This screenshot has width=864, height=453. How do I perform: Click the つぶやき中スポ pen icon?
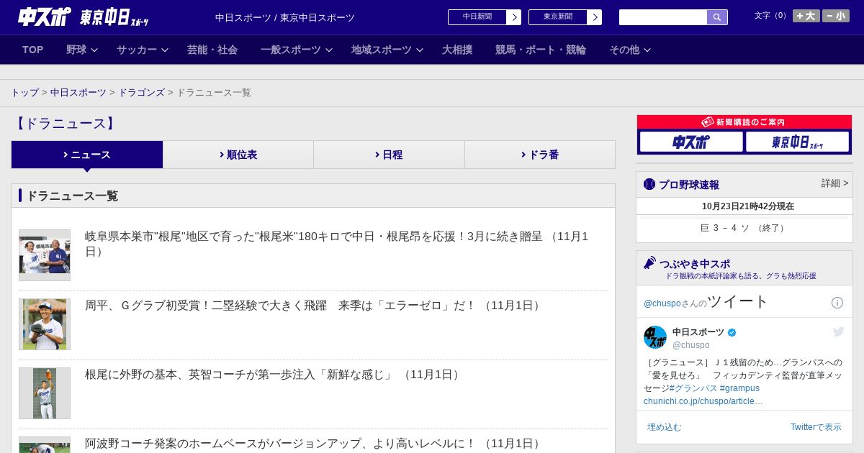pos(649,263)
